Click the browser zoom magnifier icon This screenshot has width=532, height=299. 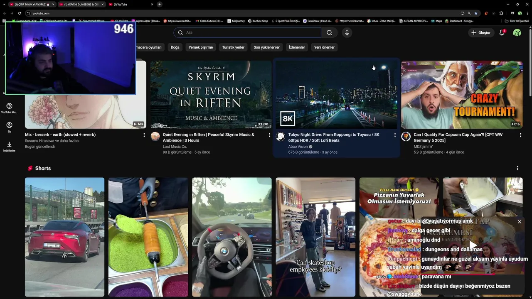tap(469, 13)
